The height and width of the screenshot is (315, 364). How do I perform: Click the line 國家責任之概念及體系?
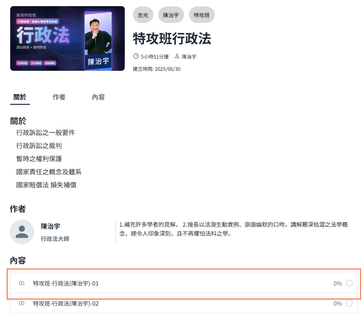coord(49,172)
